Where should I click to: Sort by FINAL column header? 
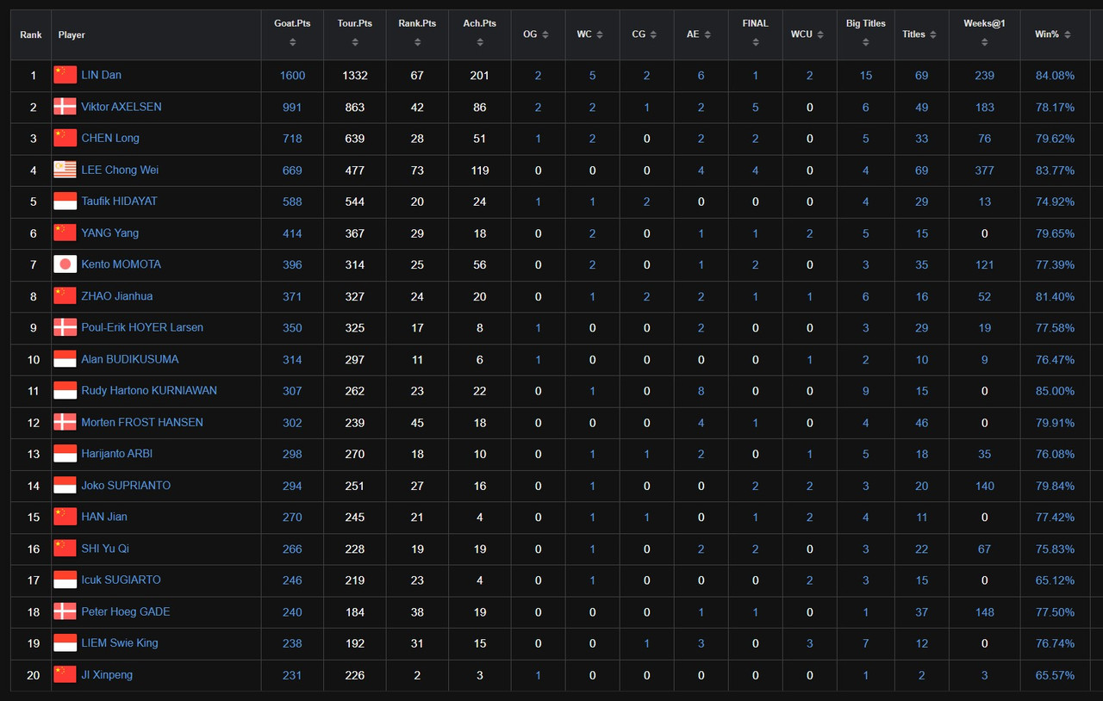pos(755,34)
